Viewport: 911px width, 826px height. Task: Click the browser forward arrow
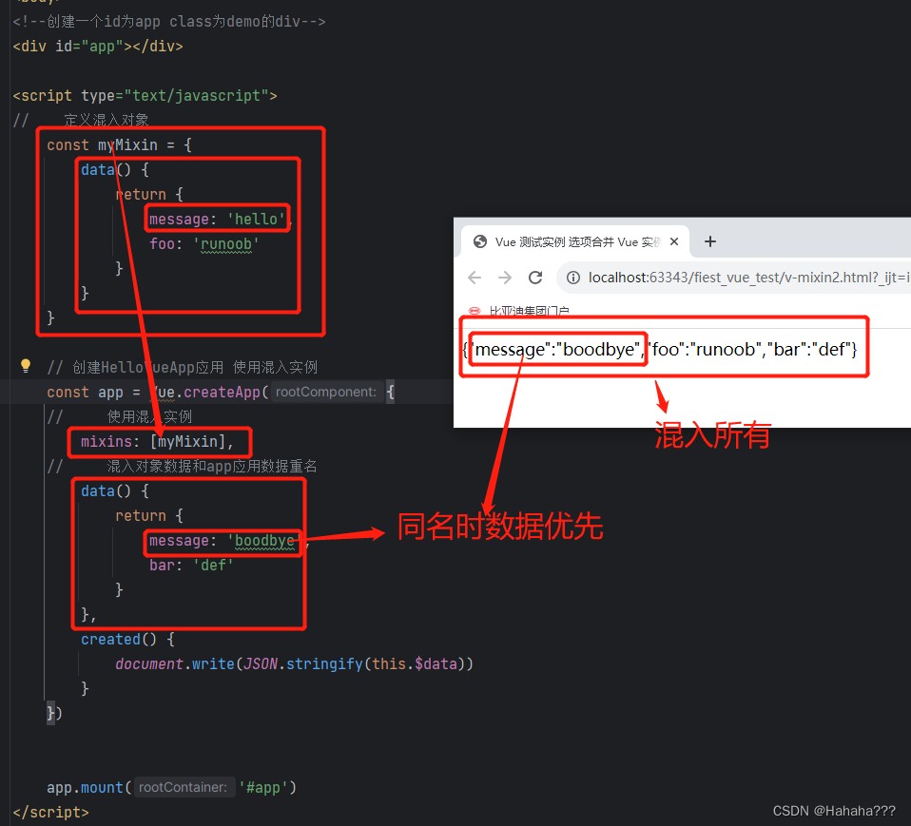coord(505,278)
